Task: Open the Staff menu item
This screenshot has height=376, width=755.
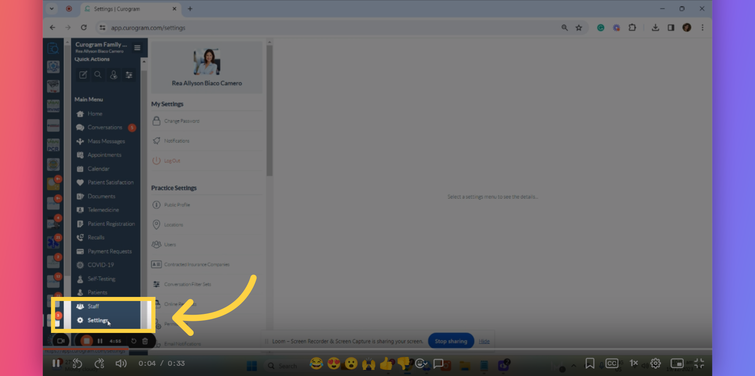Action: (x=93, y=306)
